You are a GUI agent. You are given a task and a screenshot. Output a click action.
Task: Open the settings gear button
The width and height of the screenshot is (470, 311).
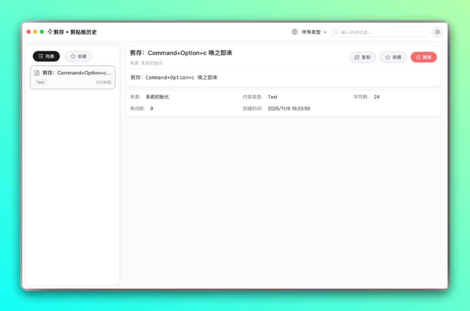437,32
